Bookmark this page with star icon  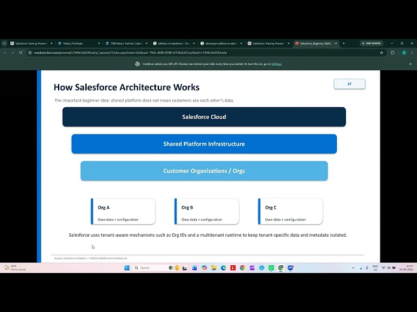point(381,53)
